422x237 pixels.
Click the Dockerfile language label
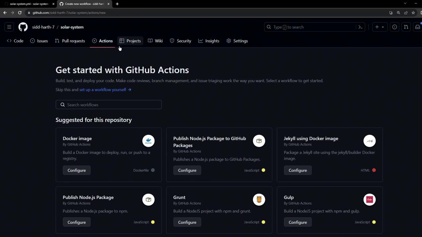pyautogui.click(x=141, y=170)
